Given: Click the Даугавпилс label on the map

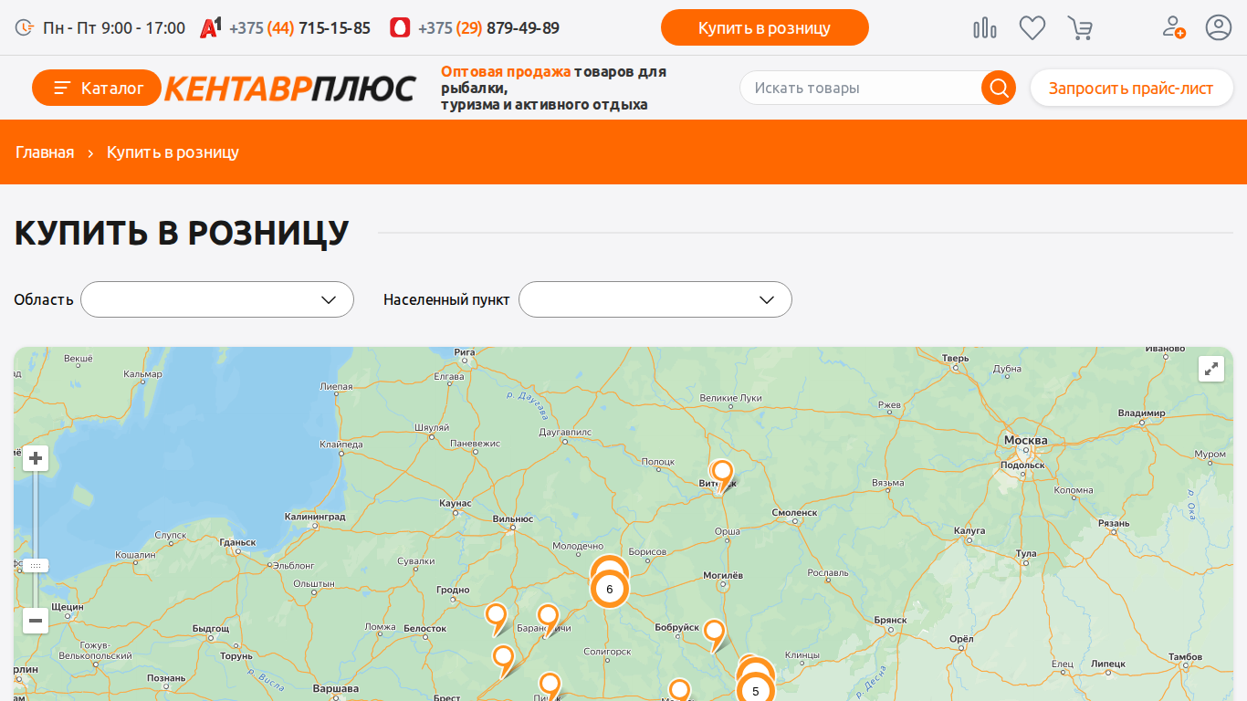Looking at the screenshot, I should [565, 432].
